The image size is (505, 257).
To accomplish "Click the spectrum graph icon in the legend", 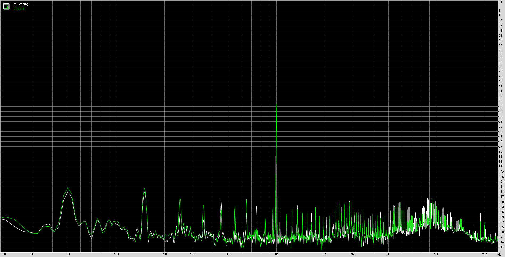I will click(6, 6).
